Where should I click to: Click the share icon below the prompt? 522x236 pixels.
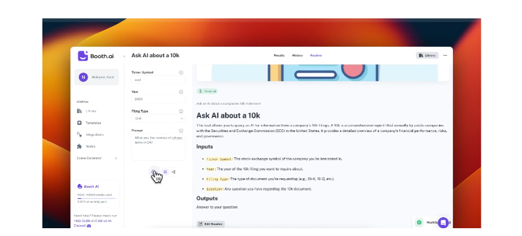[174, 172]
